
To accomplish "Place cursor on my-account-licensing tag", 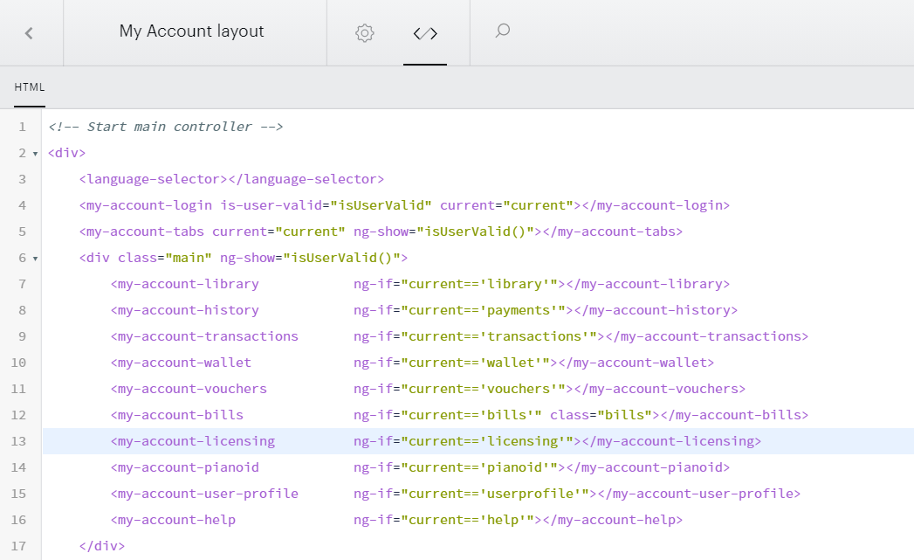I will [192, 441].
